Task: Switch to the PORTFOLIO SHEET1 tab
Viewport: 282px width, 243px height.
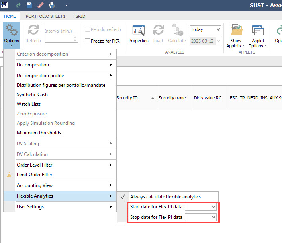Action: (45, 16)
